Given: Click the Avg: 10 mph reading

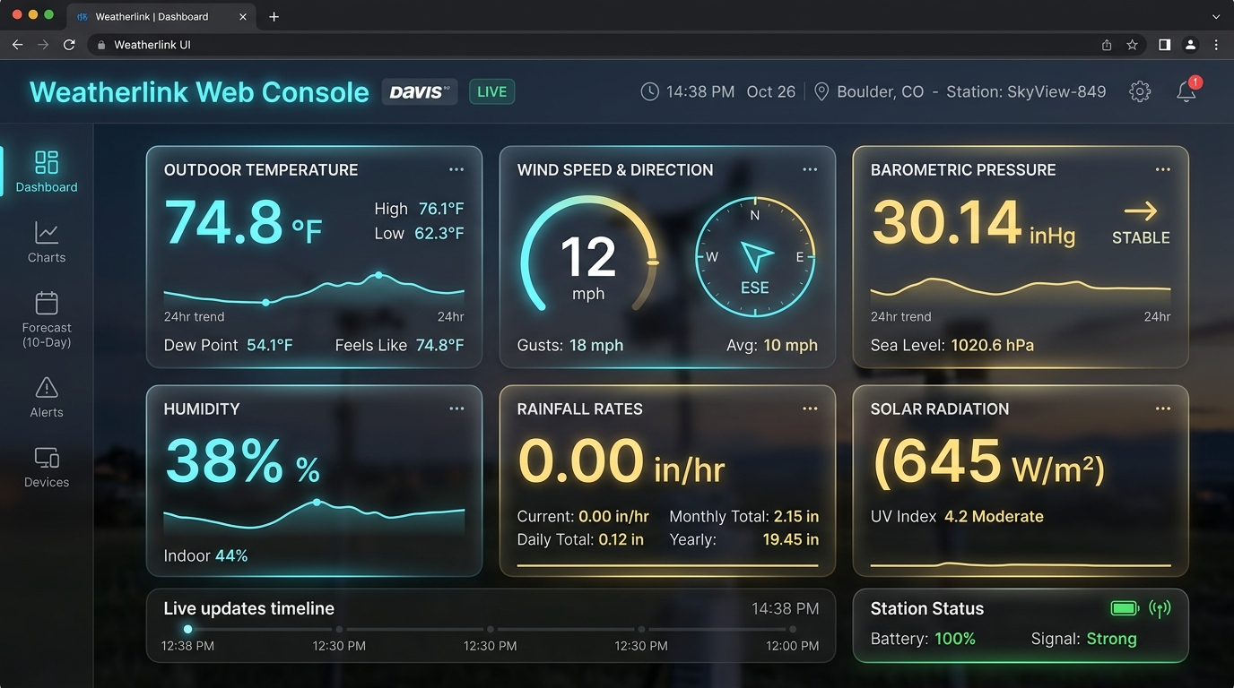Looking at the screenshot, I should (x=772, y=345).
